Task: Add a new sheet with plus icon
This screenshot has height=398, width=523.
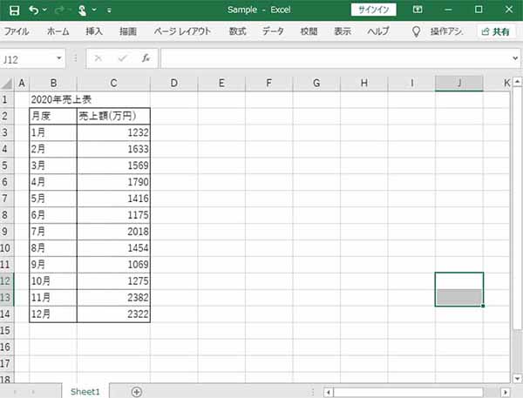Action: tap(137, 392)
